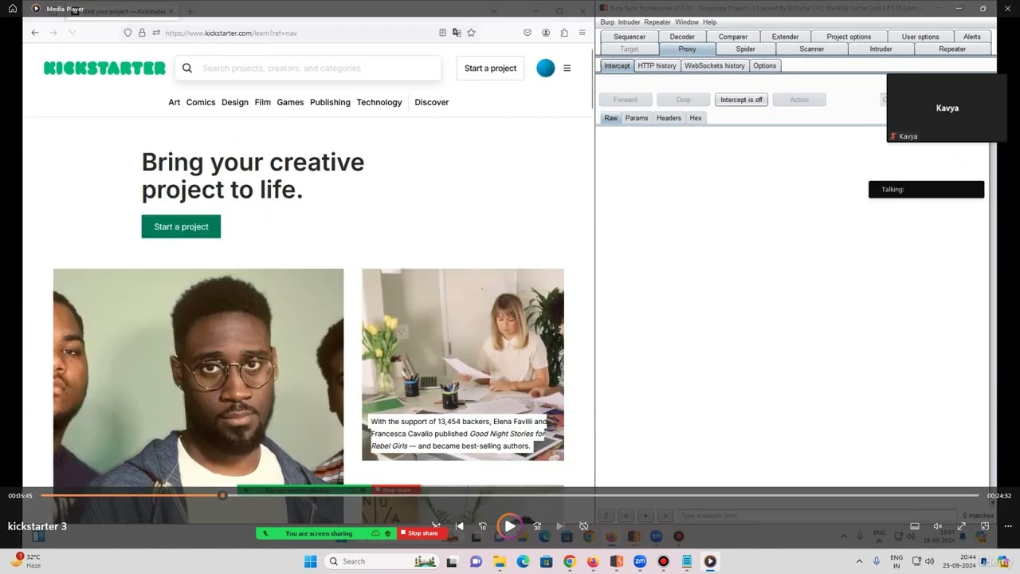Click green Start a project button under headline
The image size is (1020, 574).
181,226
